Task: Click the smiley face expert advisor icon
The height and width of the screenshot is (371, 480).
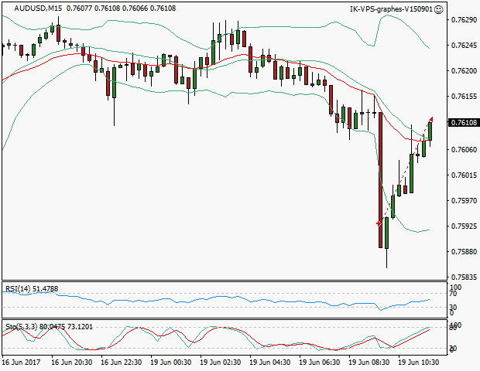Action: tap(439, 9)
